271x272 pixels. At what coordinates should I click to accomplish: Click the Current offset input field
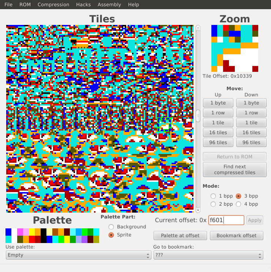(226, 220)
